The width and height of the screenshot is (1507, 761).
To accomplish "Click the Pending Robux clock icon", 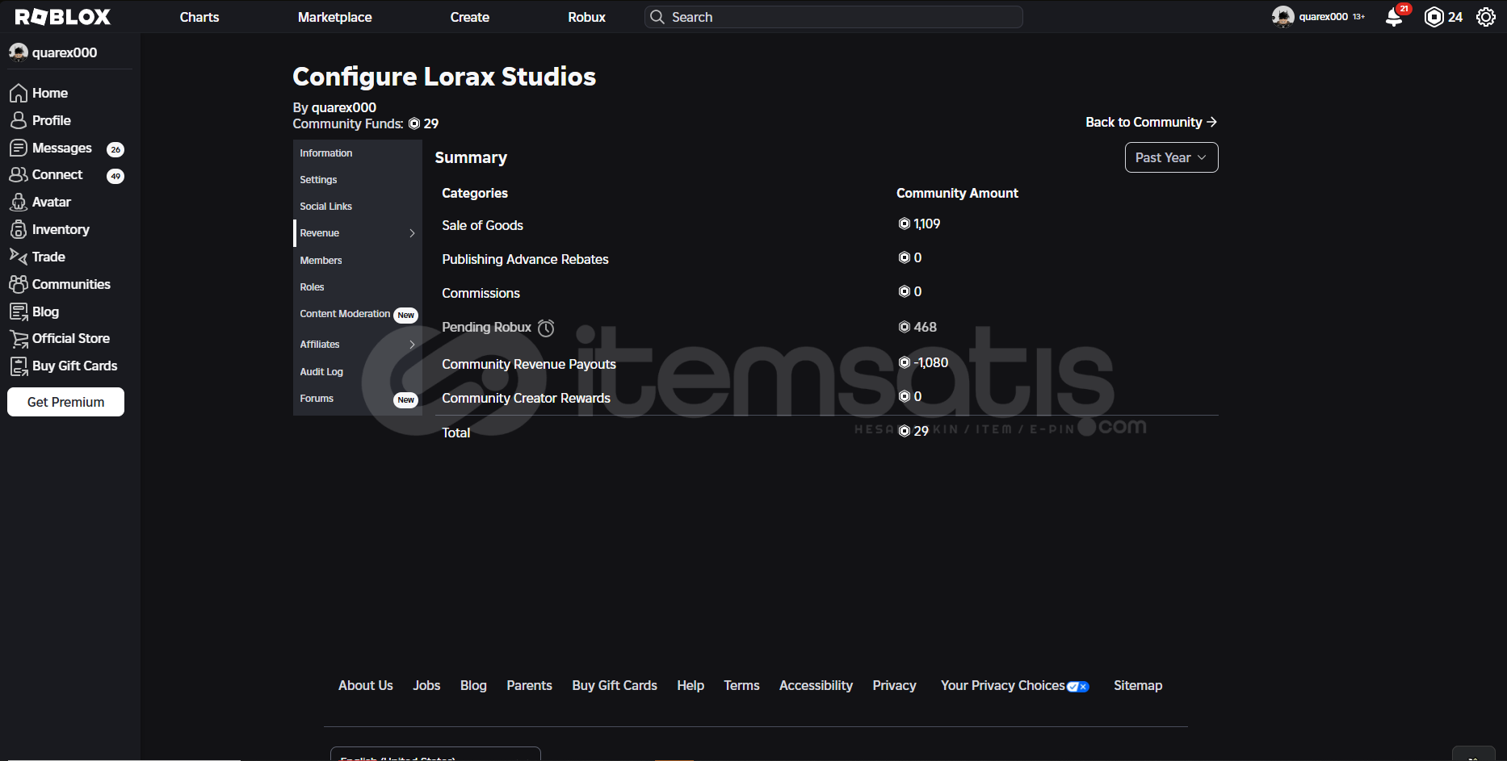I will [x=546, y=328].
